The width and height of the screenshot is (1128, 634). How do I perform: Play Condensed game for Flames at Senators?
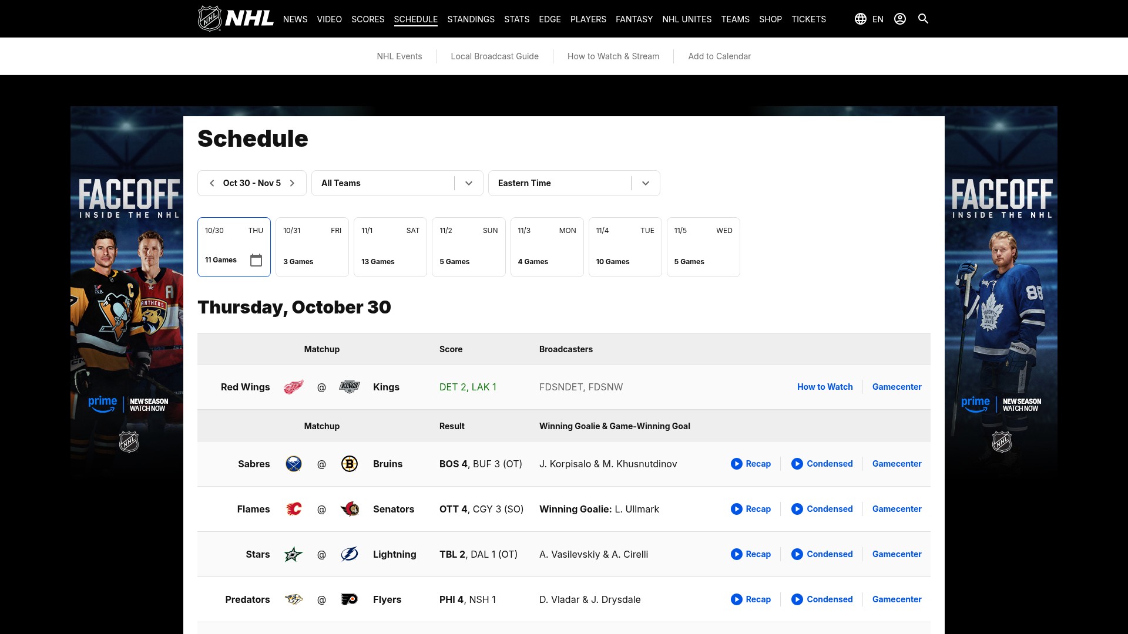[822, 509]
